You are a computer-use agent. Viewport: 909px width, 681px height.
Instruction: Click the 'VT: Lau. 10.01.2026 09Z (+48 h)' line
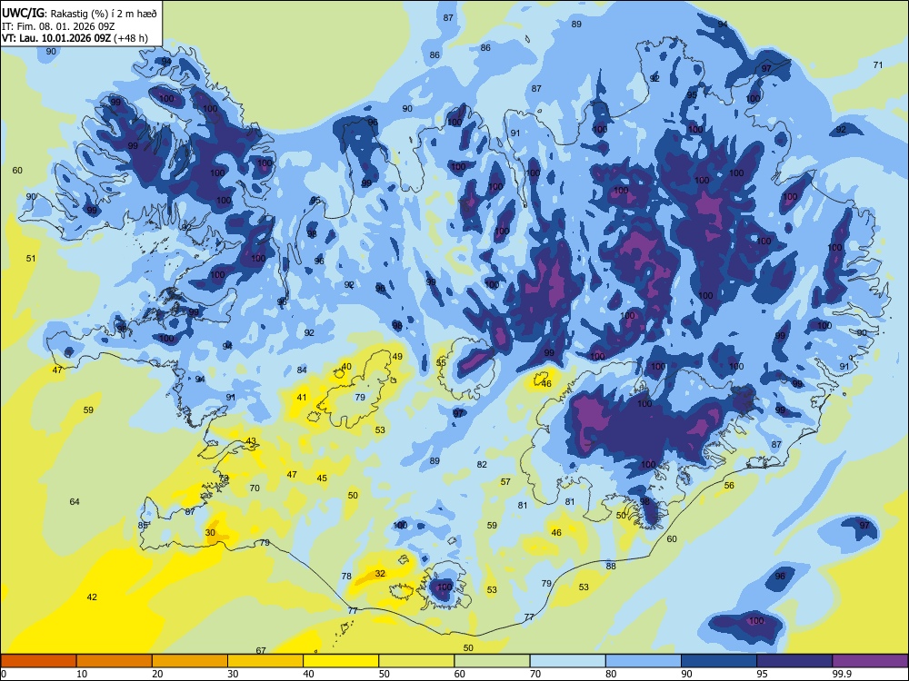pos(75,38)
